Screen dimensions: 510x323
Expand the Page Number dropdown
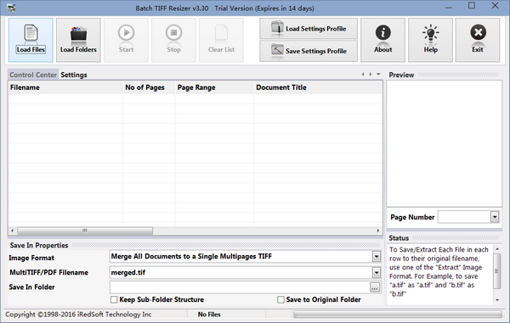pyautogui.click(x=495, y=217)
